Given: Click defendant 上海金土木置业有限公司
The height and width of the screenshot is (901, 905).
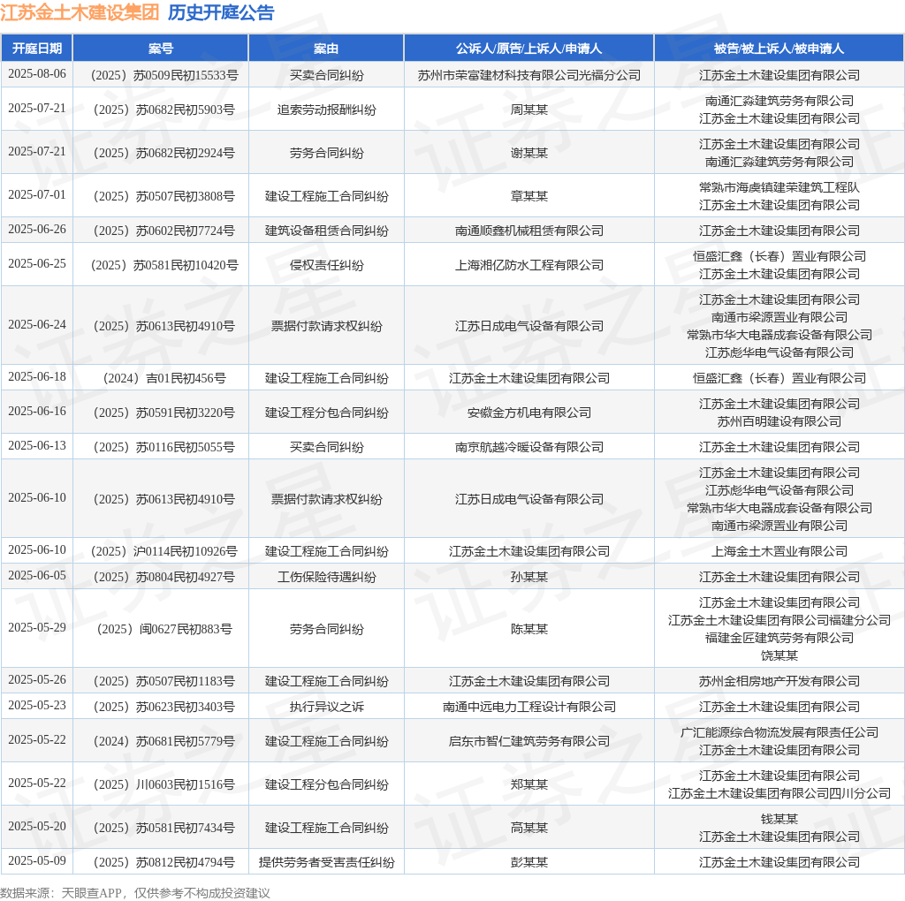Looking at the screenshot, I should 780,551.
